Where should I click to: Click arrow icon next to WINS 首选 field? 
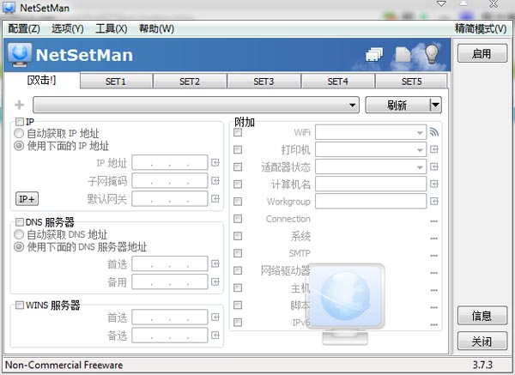[x=215, y=318]
